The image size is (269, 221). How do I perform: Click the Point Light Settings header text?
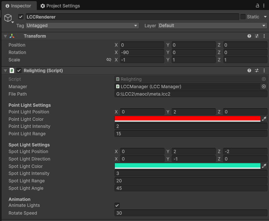point(30,105)
